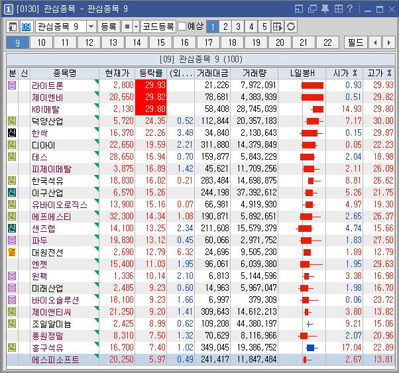Click the red 29.93 rate cell for 라이트론
The width and height of the screenshot is (399, 373).
[150, 85]
